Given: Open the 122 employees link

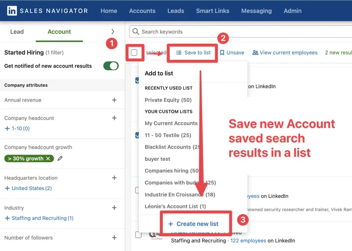Looking at the screenshot, I should tap(248, 240).
